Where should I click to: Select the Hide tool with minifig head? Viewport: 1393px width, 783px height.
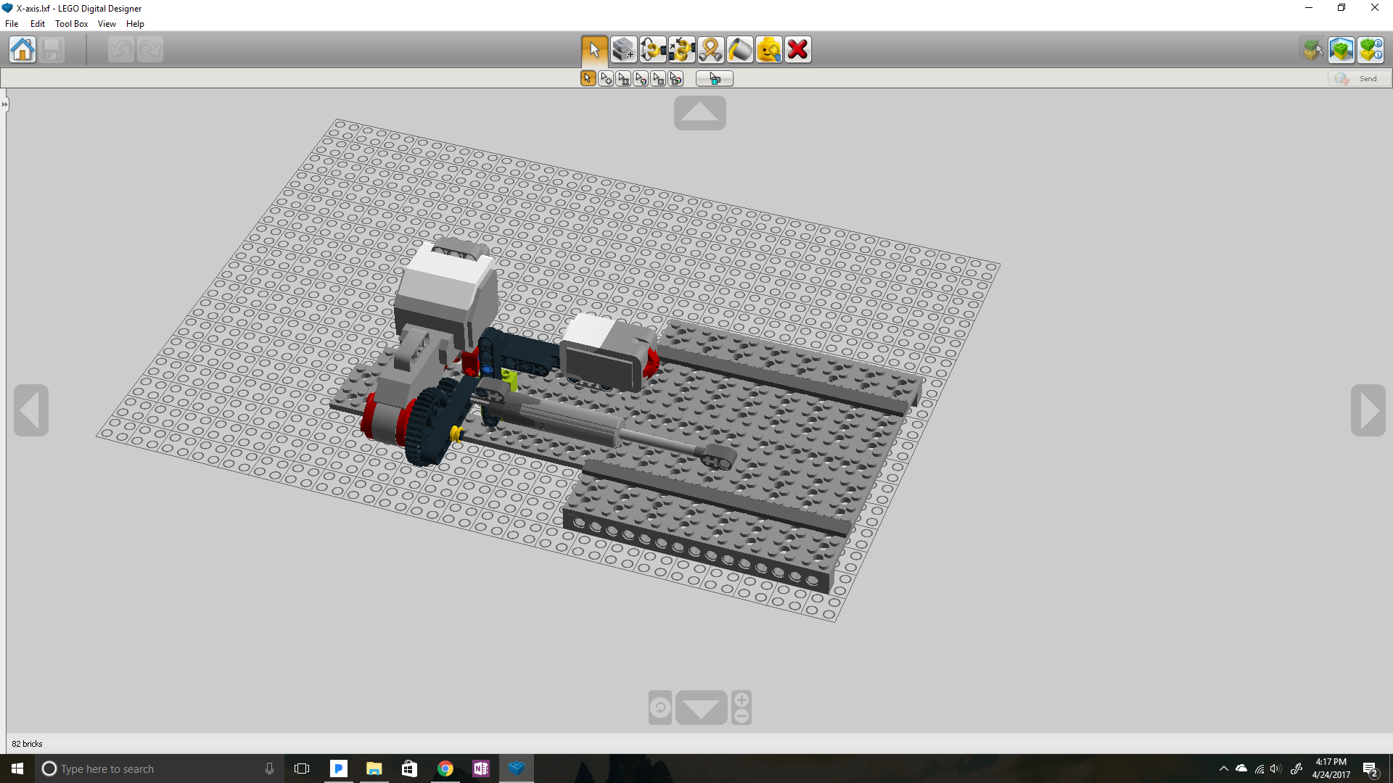pyautogui.click(x=769, y=49)
